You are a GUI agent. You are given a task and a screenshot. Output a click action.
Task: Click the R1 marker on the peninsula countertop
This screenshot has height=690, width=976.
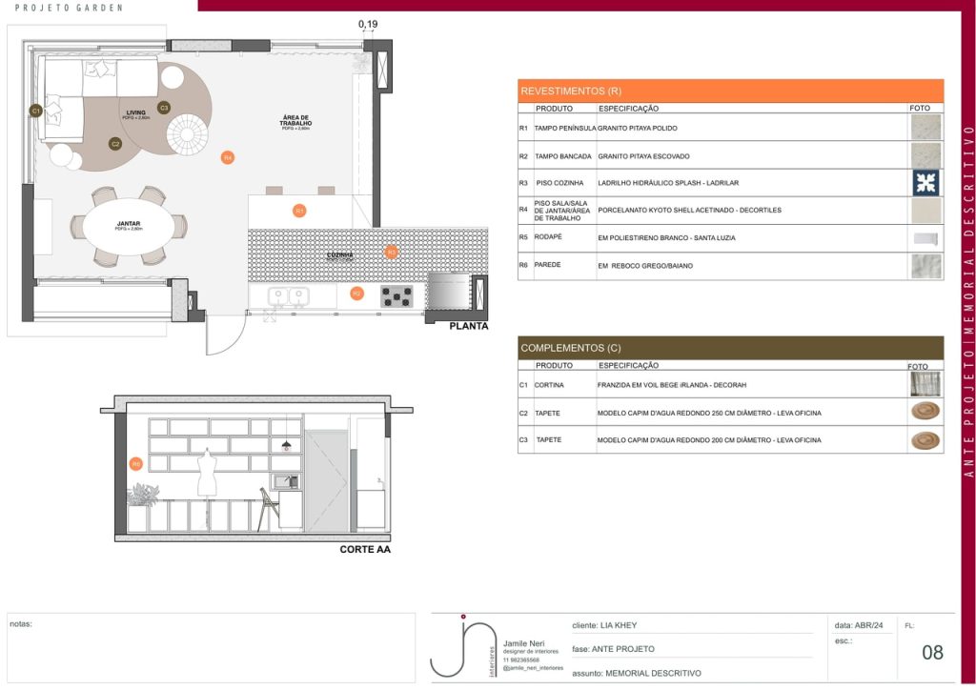tap(299, 211)
